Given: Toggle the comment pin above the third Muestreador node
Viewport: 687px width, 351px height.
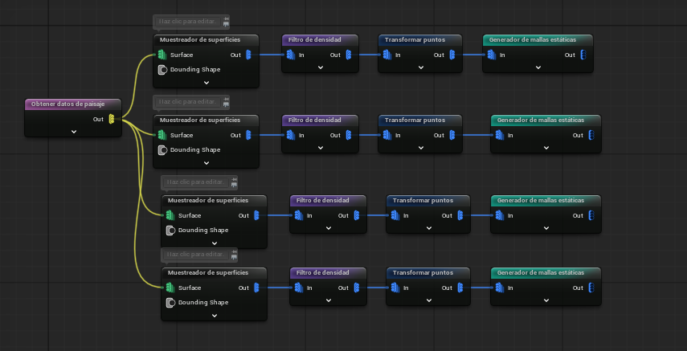Looking at the screenshot, I should 234,182.
